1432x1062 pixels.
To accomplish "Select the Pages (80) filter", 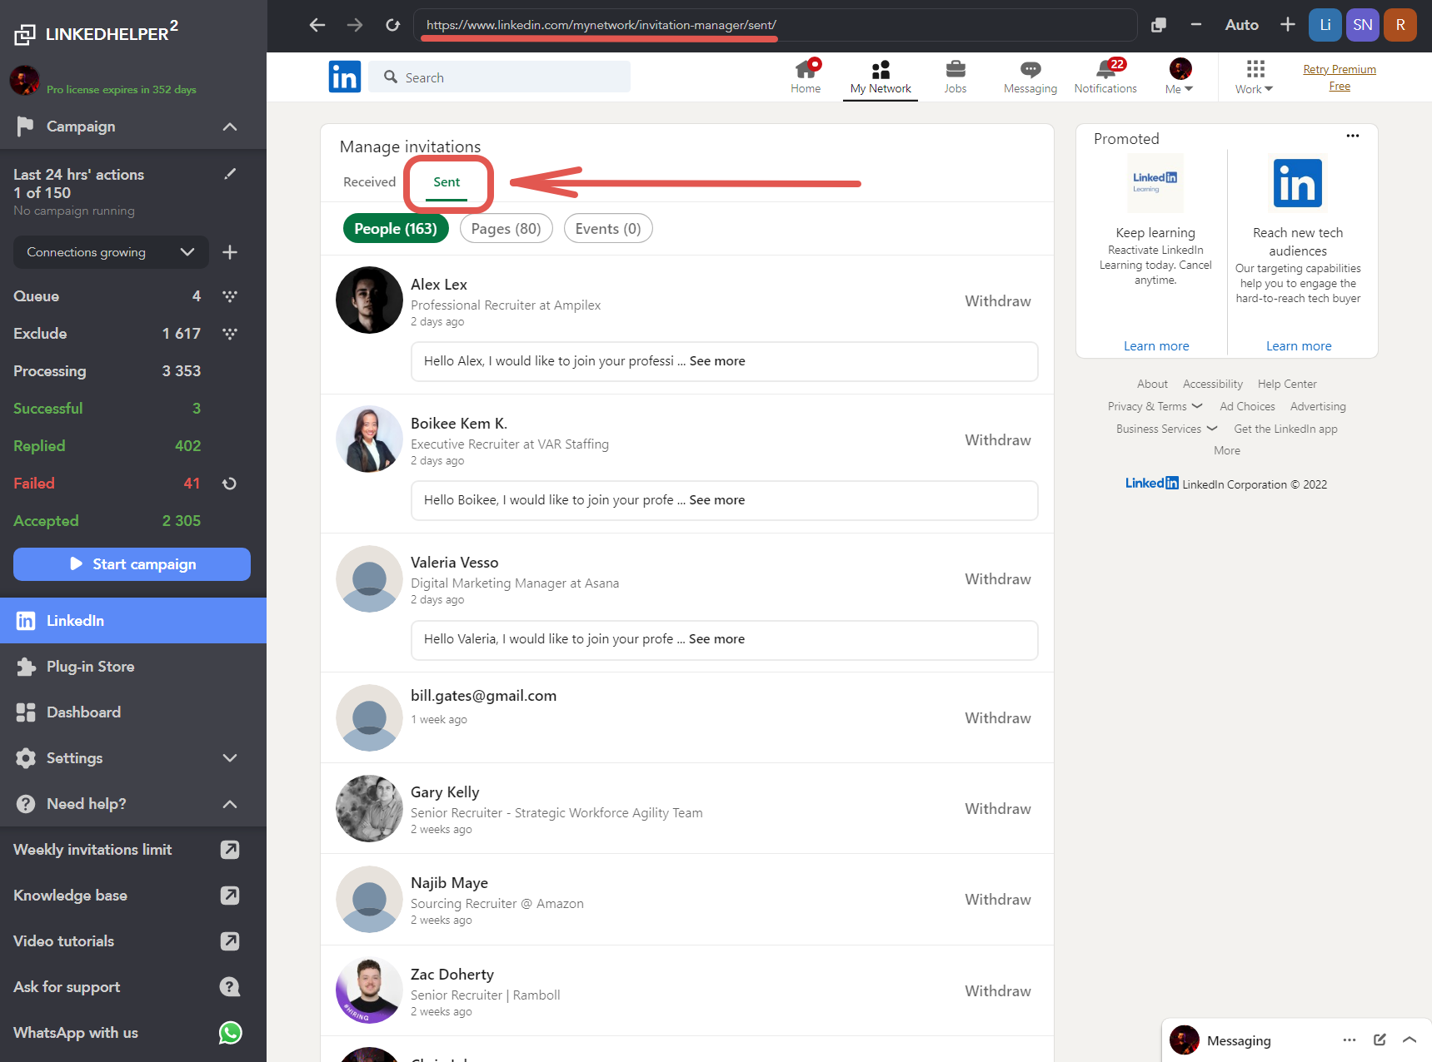I will (506, 229).
